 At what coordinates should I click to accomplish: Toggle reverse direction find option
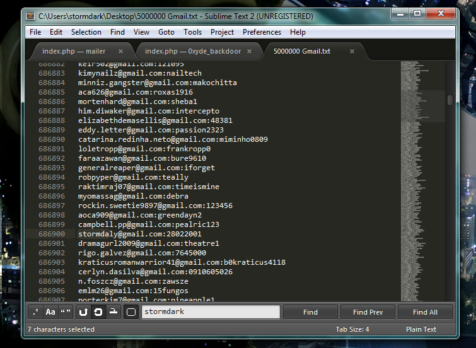[83, 312]
